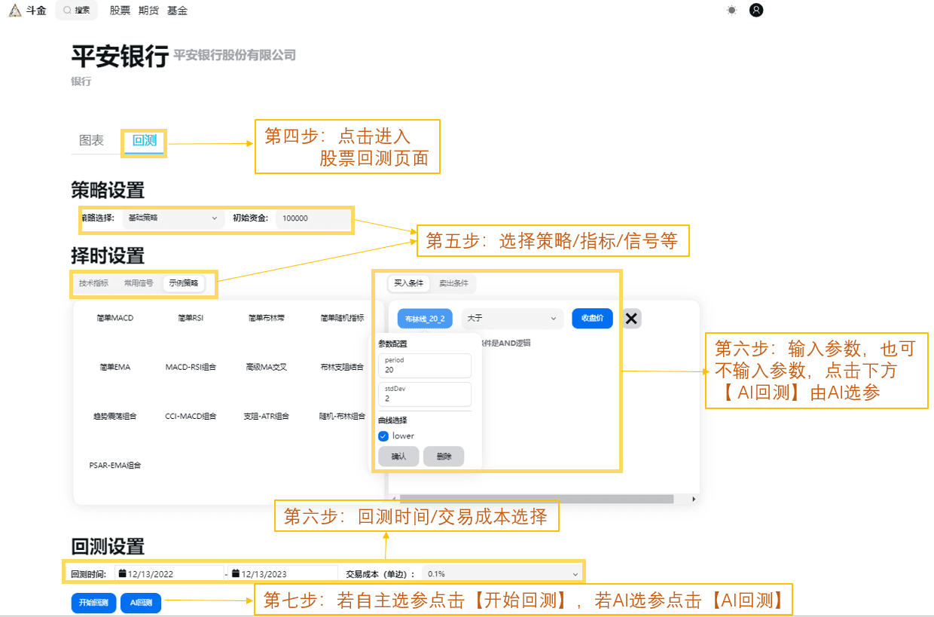Screen dimensions: 934x617
Task: Click the 布林线_20_2 indicator chip
Action: coord(425,319)
